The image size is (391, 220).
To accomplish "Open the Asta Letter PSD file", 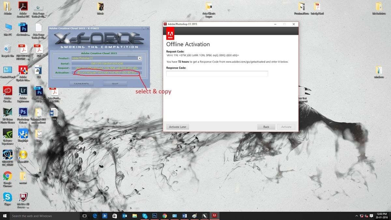I will (38, 95).
